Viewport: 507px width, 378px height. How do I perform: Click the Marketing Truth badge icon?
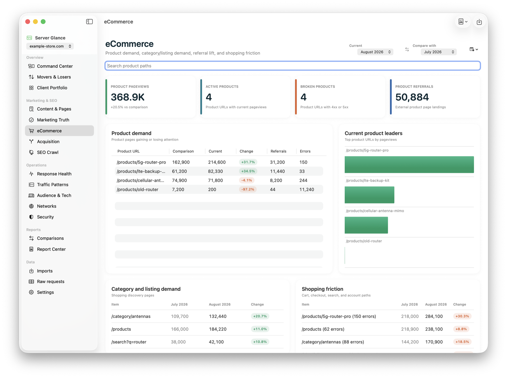pos(31,120)
